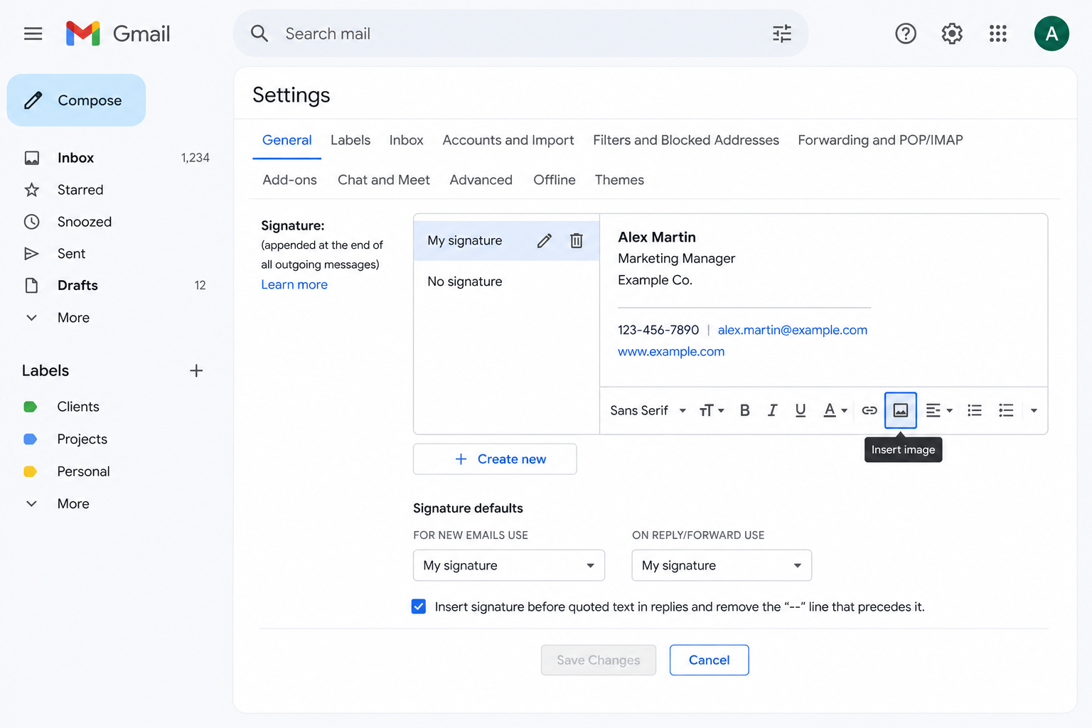1092x728 pixels.
Task: Switch to the General tab
Action: point(287,140)
